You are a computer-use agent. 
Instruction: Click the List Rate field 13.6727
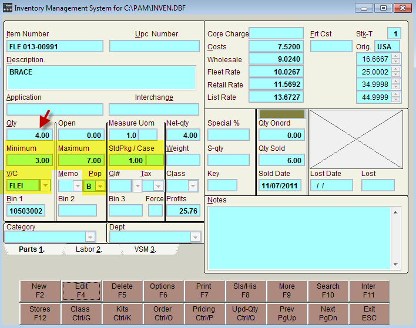point(276,97)
